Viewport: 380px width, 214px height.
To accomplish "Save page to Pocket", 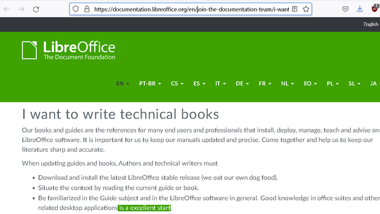I will (x=345, y=9).
